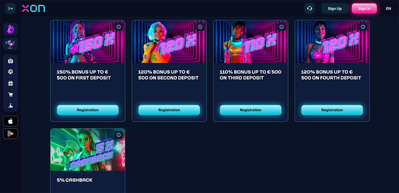Open the gift promotions sidebar icon
Viewport: 399px width, 193px height.
coord(10,83)
